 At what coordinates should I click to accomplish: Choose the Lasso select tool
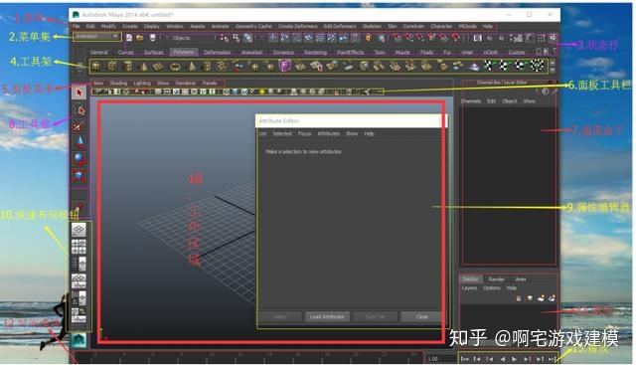[79, 109]
